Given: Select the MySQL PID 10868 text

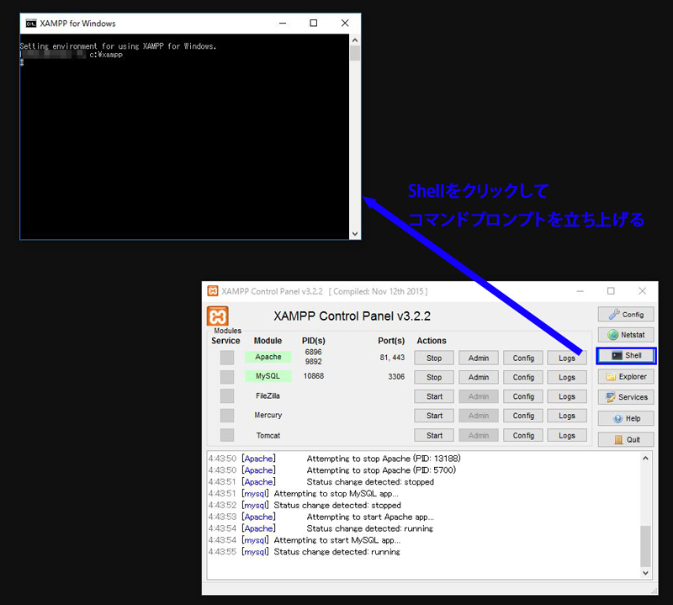Looking at the screenshot, I should [313, 376].
